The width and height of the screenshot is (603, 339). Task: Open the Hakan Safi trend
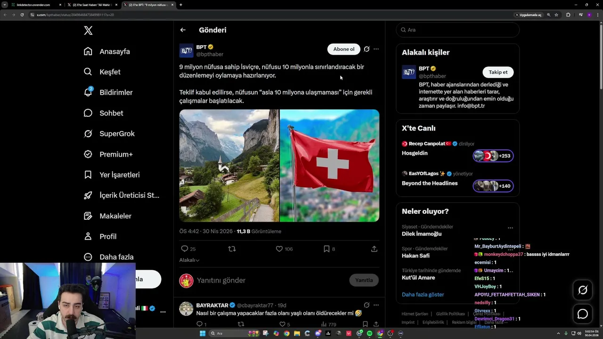tap(416, 256)
